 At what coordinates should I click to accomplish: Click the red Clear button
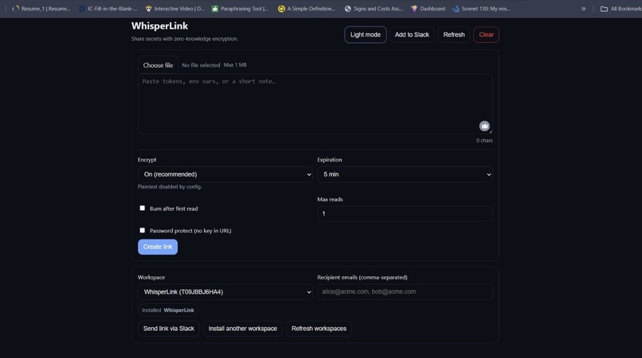pos(486,35)
